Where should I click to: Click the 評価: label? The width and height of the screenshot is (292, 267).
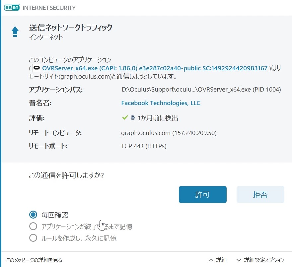pyautogui.click(x=37, y=118)
